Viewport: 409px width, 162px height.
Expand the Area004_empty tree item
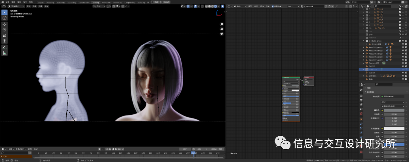coord(364,50)
